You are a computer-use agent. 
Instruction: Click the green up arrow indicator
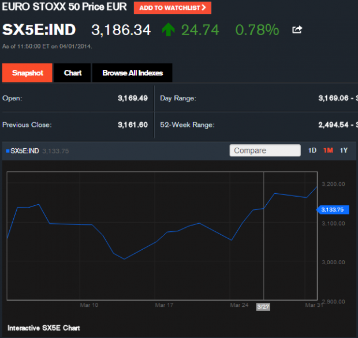point(168,29)
